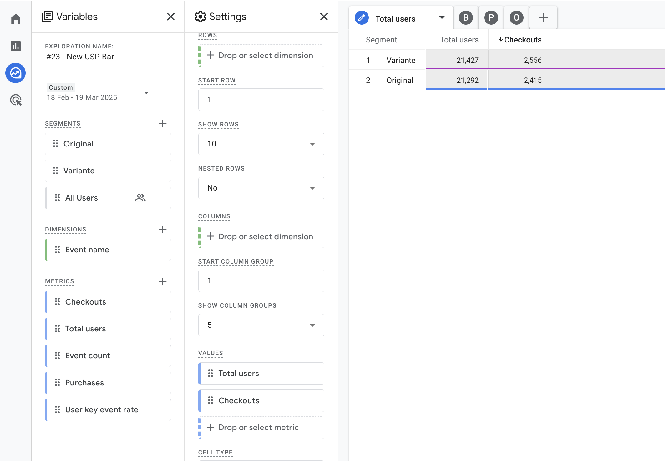This screenshot has height=461, width=665.
Task: Click Checkouts chip under Values
Action: (261, 401)
